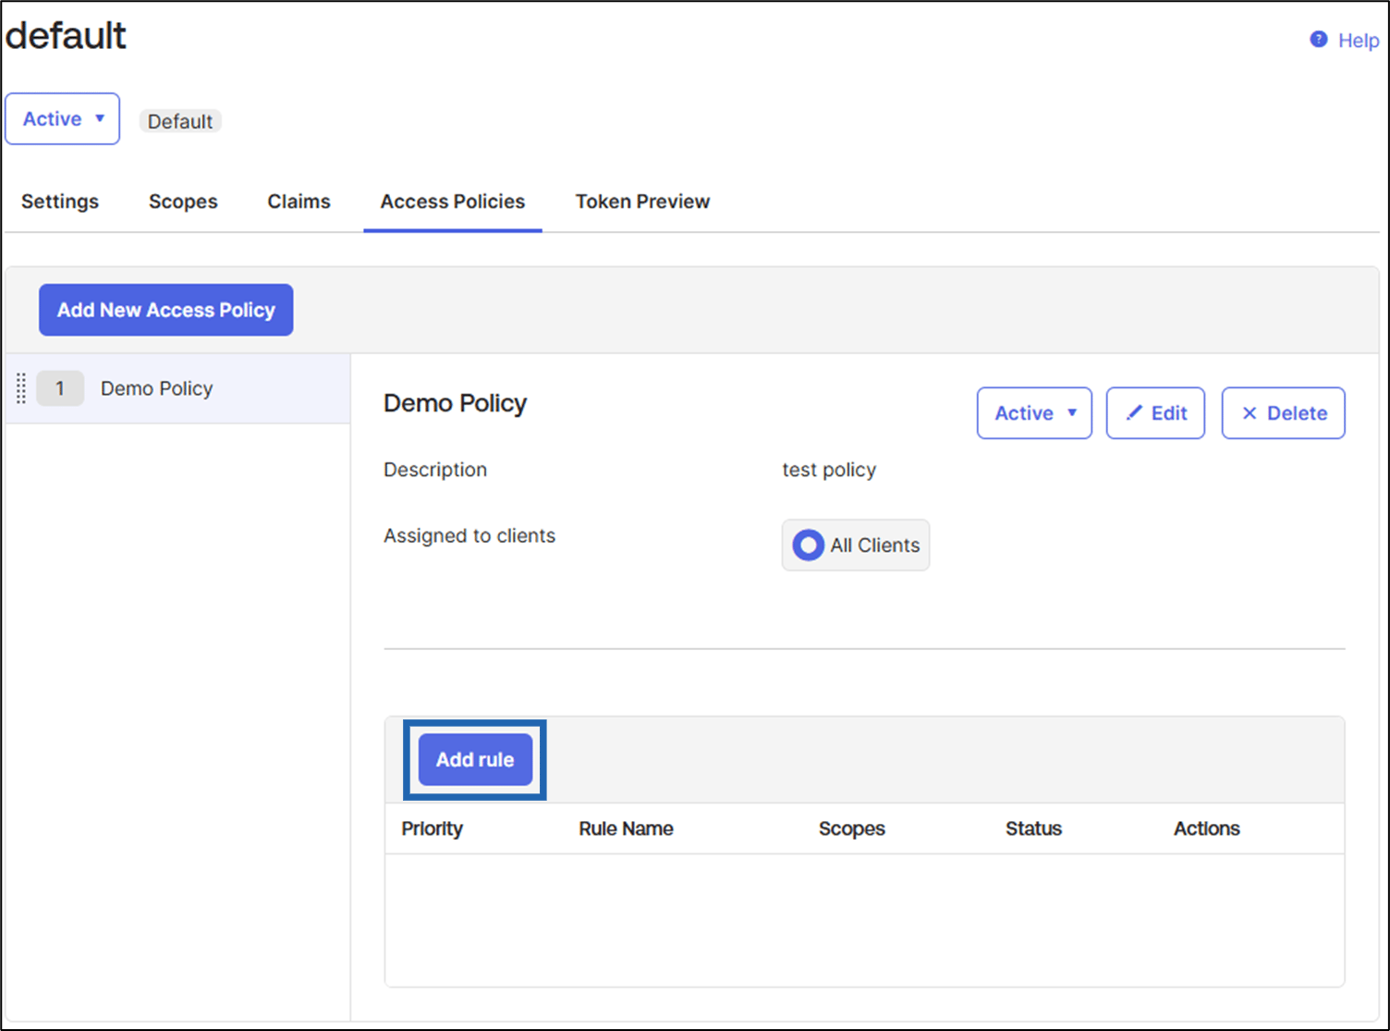Click the 'default' page title
This screenshot has width=1390, height=1031.
66,35
